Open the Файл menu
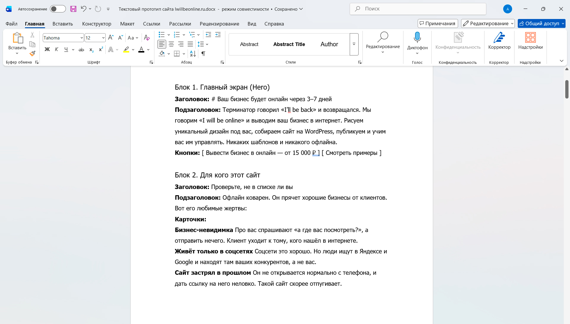The image size is (570, 324). (12, 24)
